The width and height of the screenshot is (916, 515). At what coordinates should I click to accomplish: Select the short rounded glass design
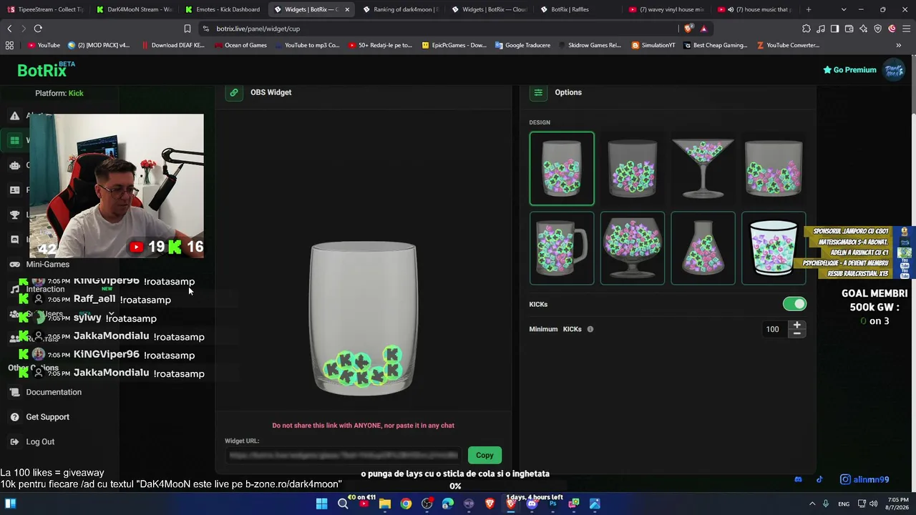pos(632,169)
